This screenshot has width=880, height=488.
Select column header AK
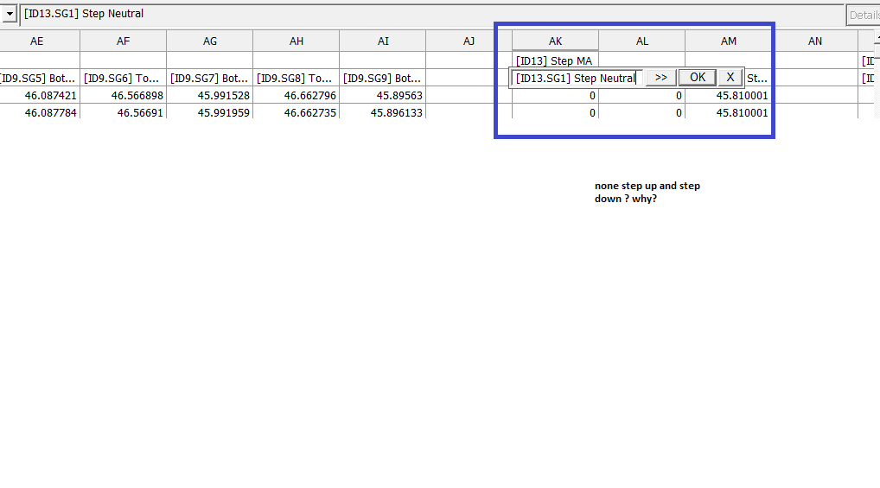pos(555,41)
